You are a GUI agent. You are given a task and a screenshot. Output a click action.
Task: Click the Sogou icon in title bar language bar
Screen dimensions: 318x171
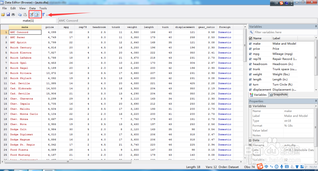pyautogui.click(x=281, y=3)
